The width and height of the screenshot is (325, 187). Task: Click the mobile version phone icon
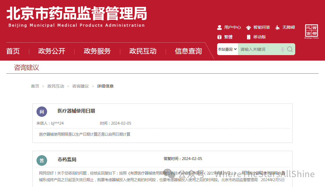[248, 37]
